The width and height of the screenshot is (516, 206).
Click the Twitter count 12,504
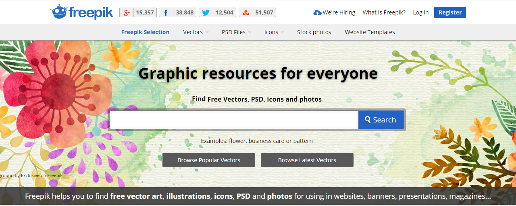(225, 12)
